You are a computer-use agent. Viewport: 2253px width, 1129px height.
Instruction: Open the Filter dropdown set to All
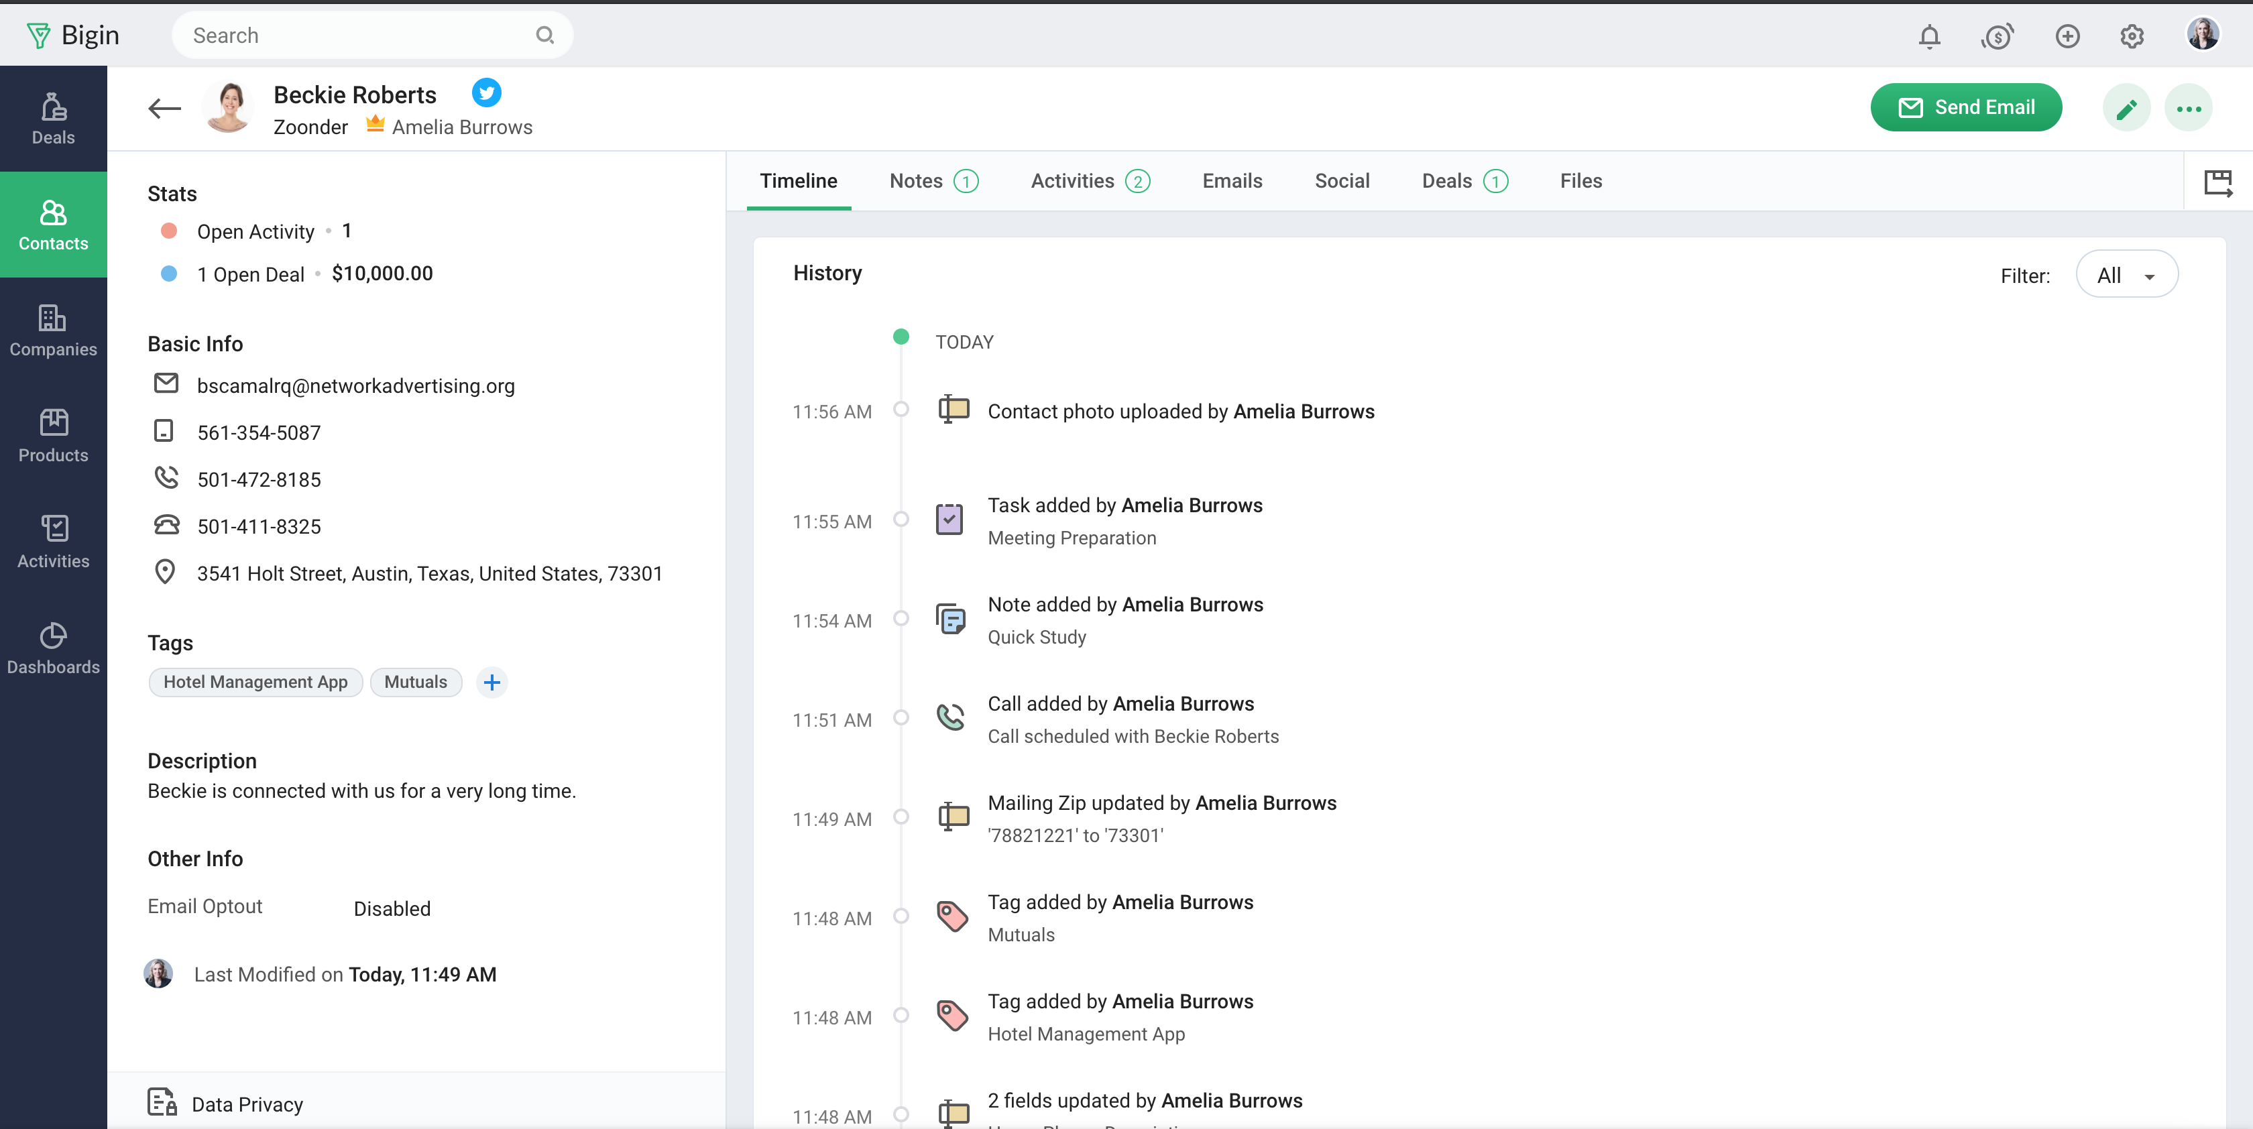tap(2127, 274)
